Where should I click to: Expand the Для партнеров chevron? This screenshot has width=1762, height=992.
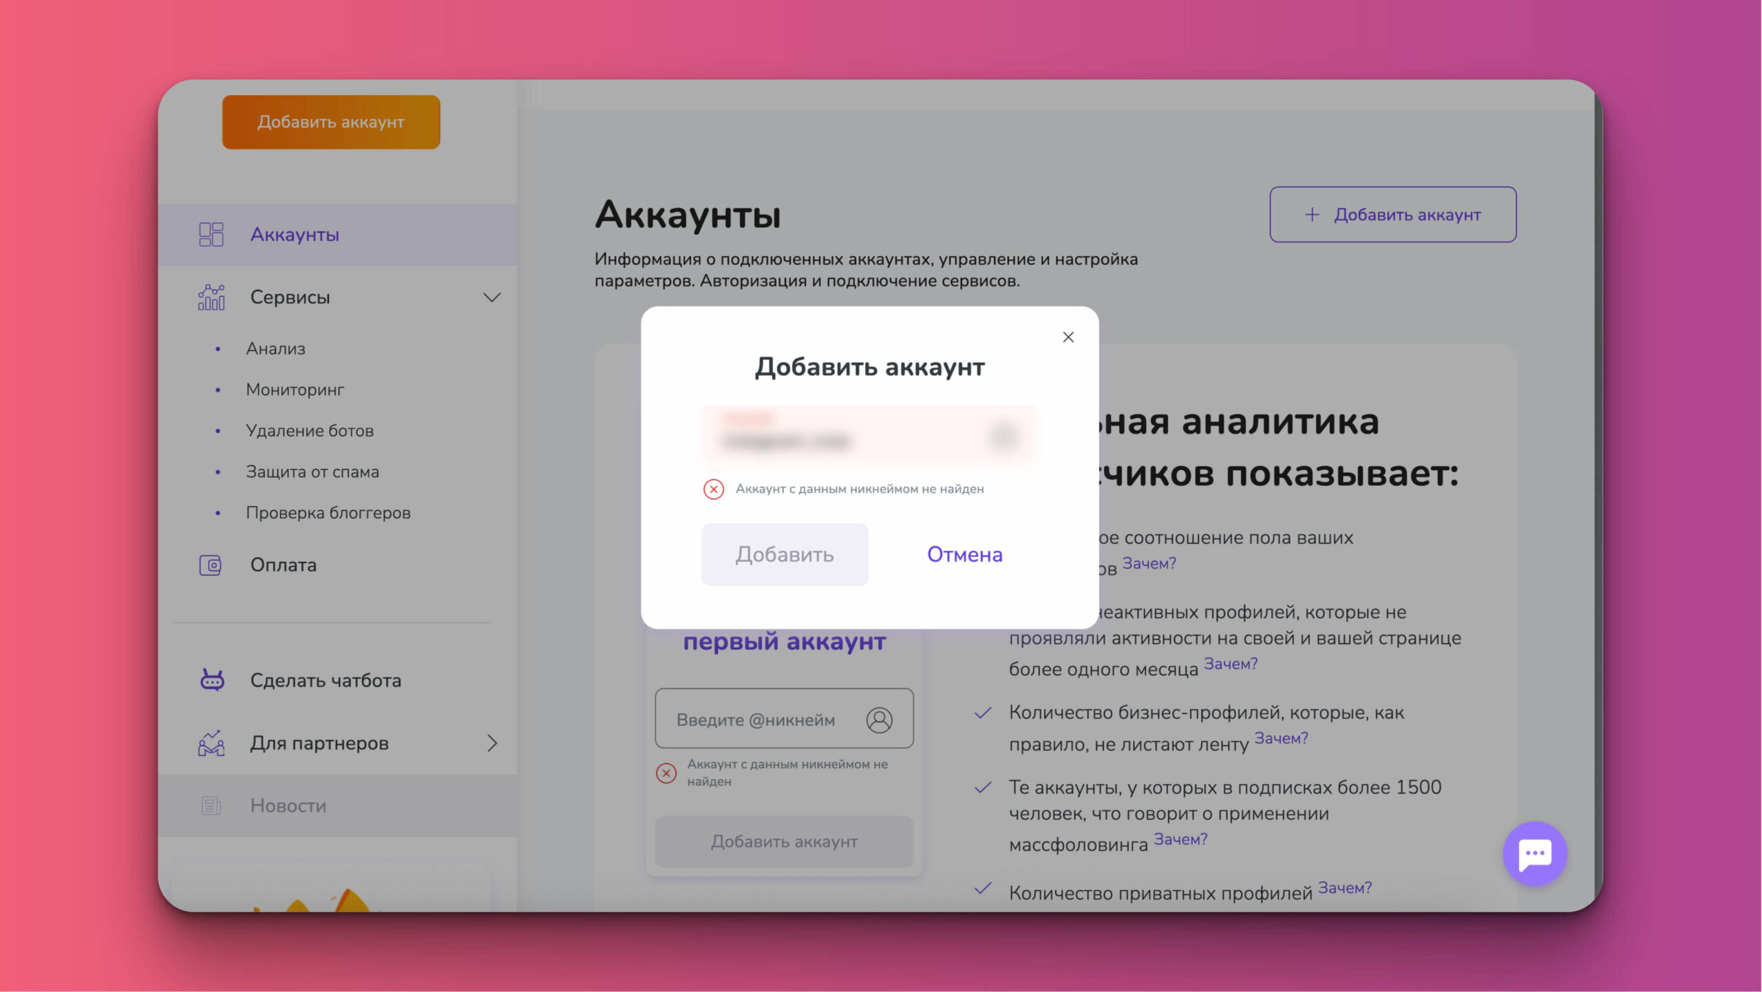[492, 743]
